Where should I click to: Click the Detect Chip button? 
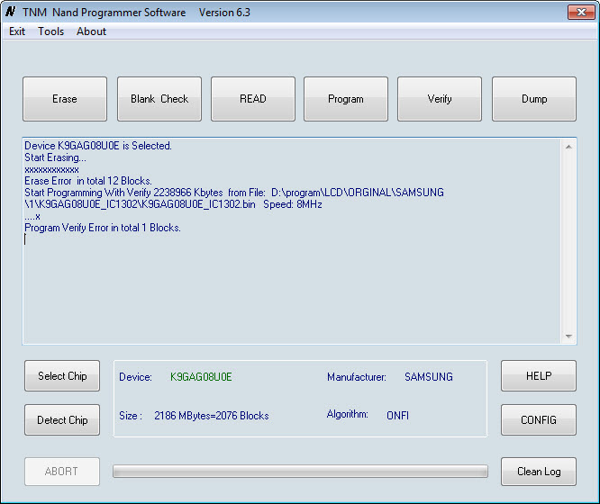click(62, 420)
